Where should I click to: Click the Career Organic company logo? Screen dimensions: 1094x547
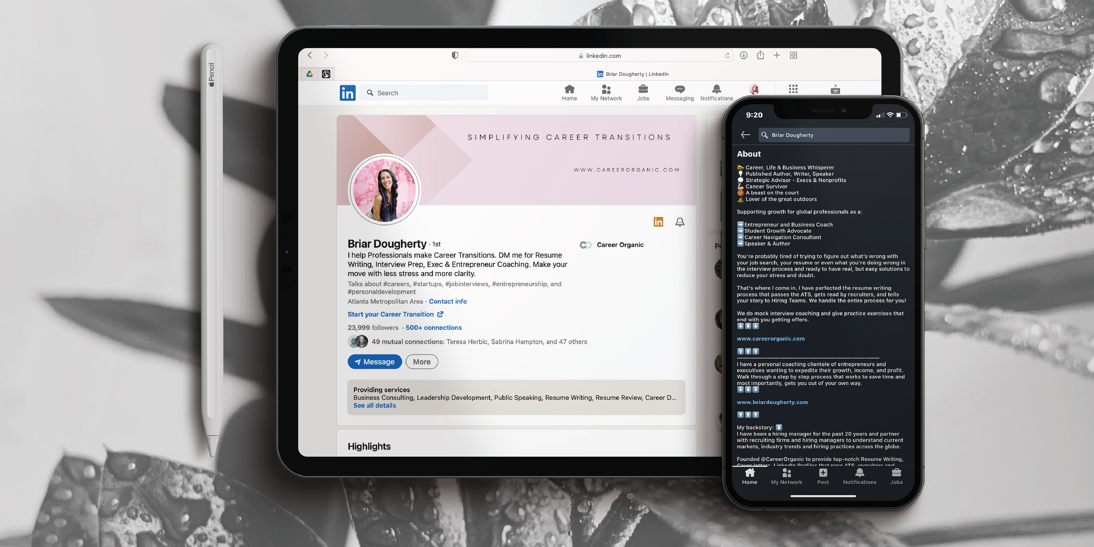pos(586,245)
